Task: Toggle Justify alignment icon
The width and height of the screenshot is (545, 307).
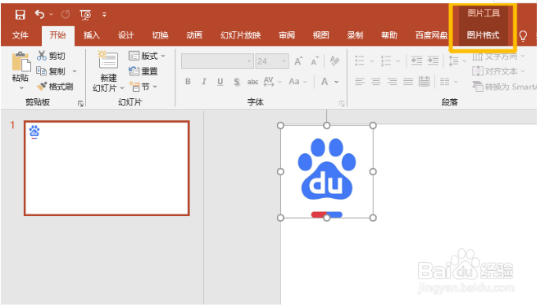Action: [408, 82]
